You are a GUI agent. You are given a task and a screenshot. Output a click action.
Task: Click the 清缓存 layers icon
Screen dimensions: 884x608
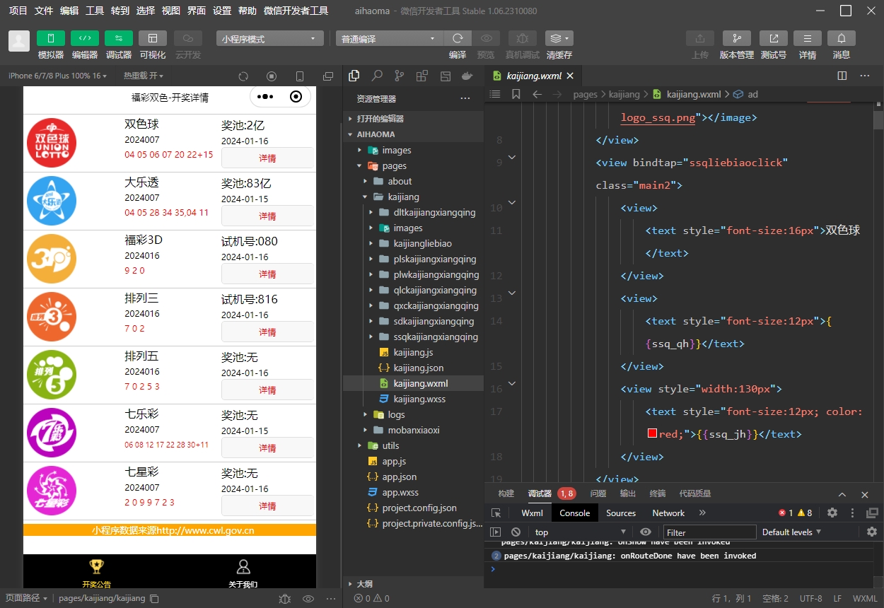click(x=559, y=38)
